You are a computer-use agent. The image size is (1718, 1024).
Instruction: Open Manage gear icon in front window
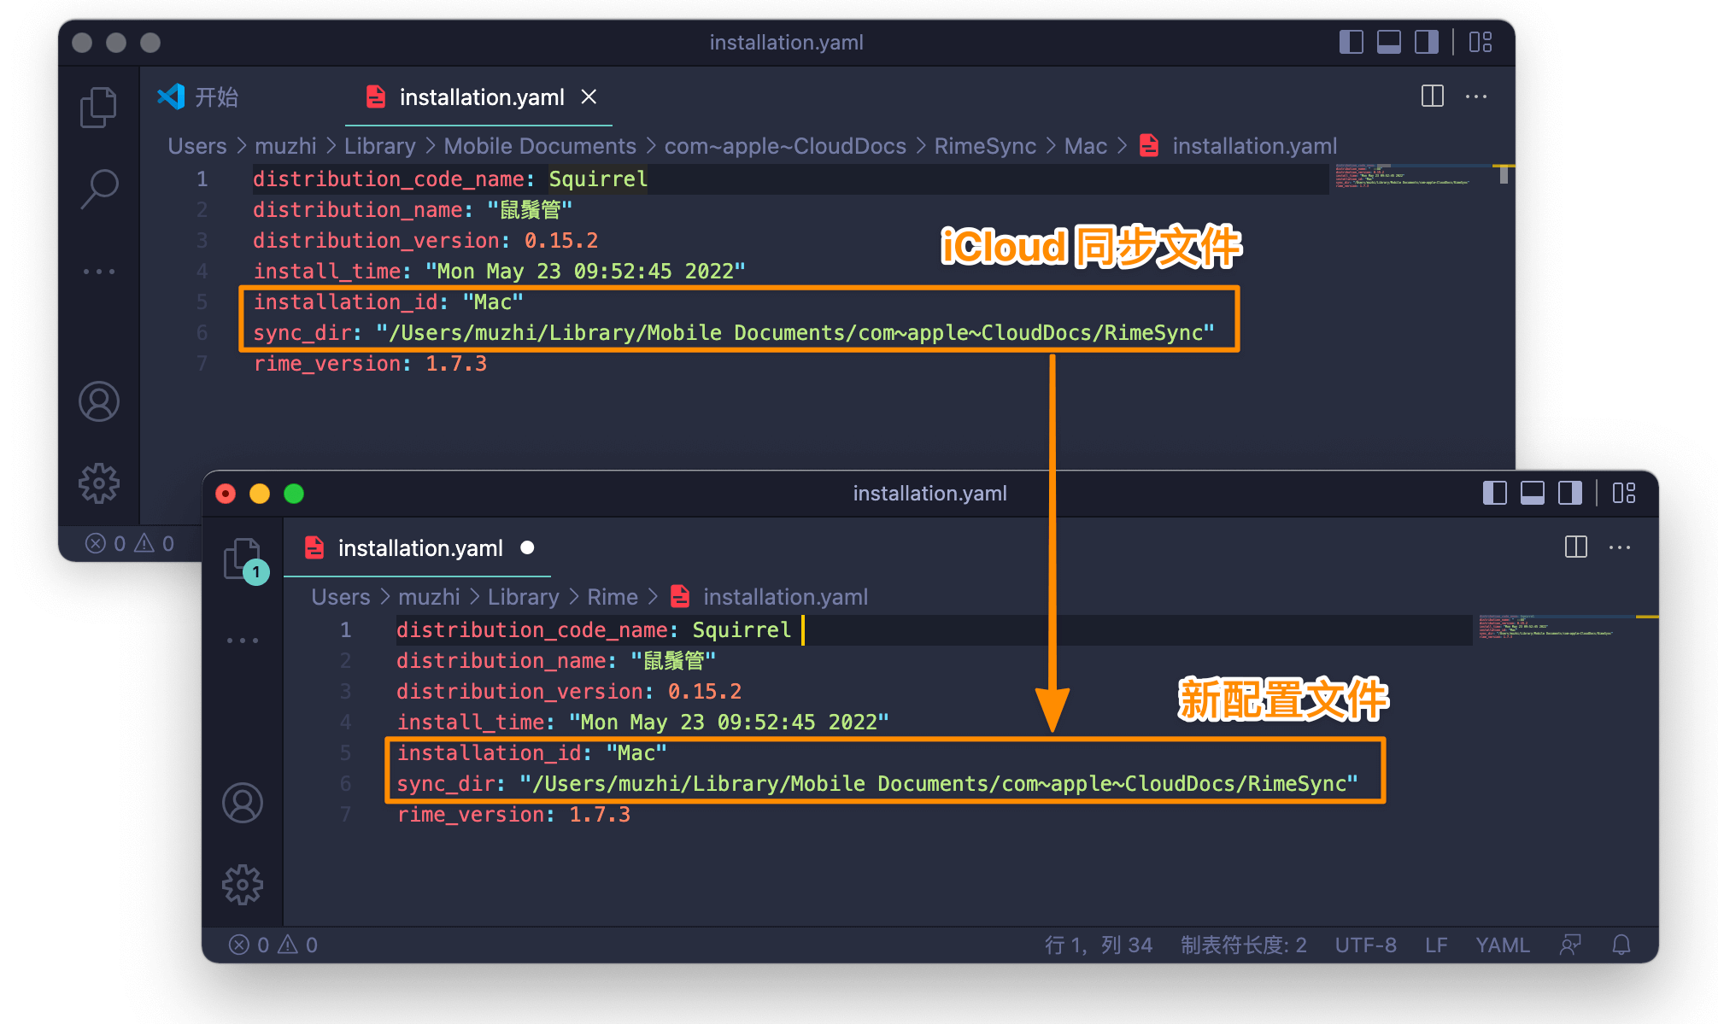coord(243,885)
